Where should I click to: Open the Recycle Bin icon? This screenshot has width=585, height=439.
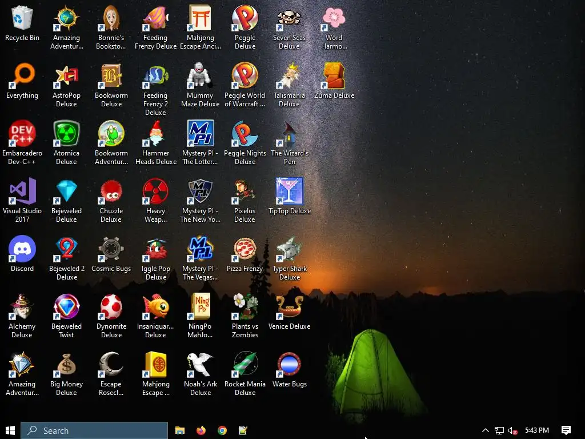coord(22,18)
